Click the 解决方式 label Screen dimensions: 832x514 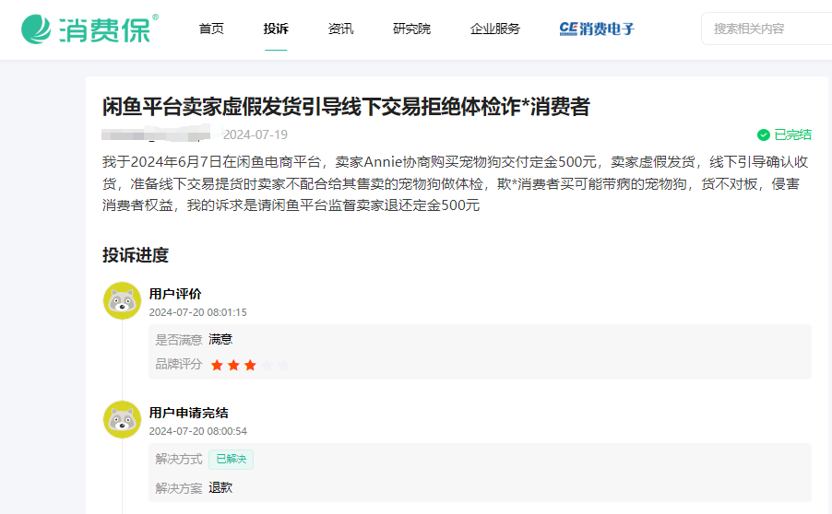click(179, 460)
